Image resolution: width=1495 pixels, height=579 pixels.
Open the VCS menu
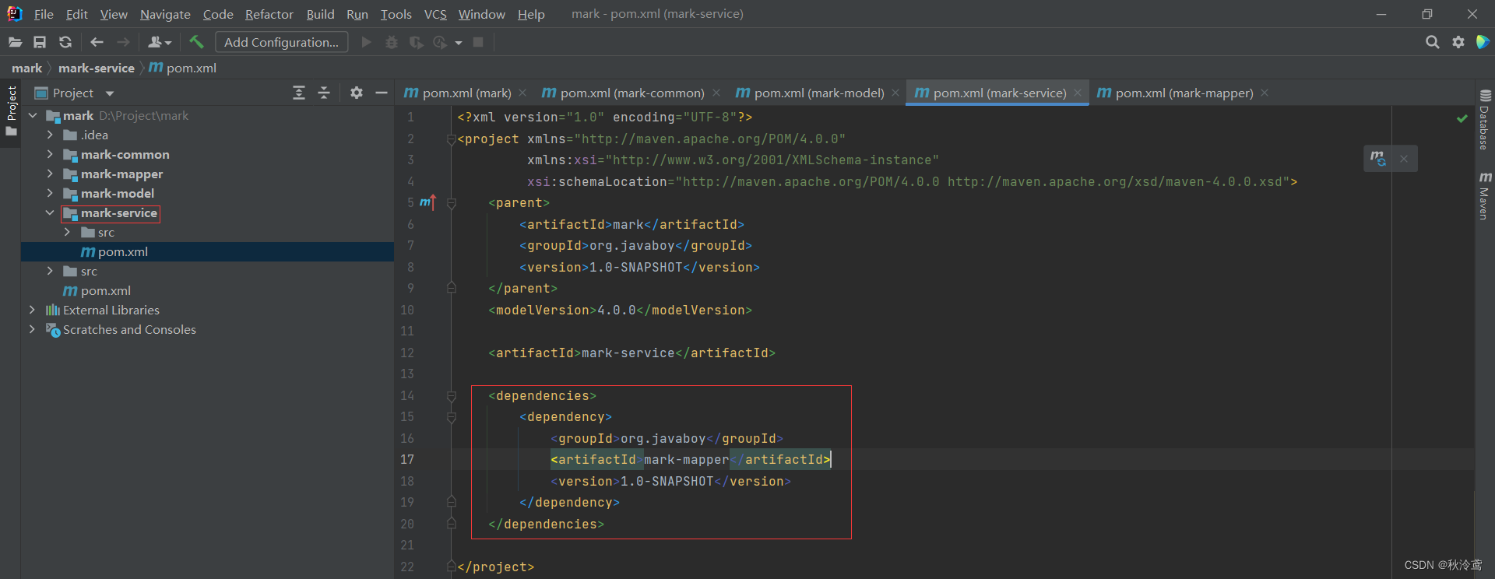[435, 14]
